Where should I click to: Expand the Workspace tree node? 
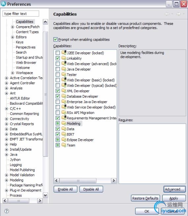[13, 73]
